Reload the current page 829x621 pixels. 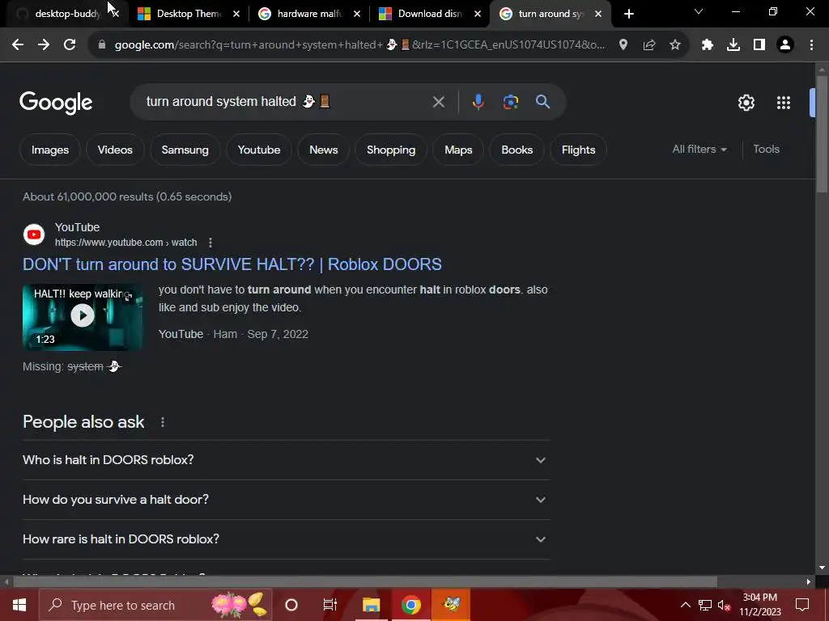click(x=70, y=45)
